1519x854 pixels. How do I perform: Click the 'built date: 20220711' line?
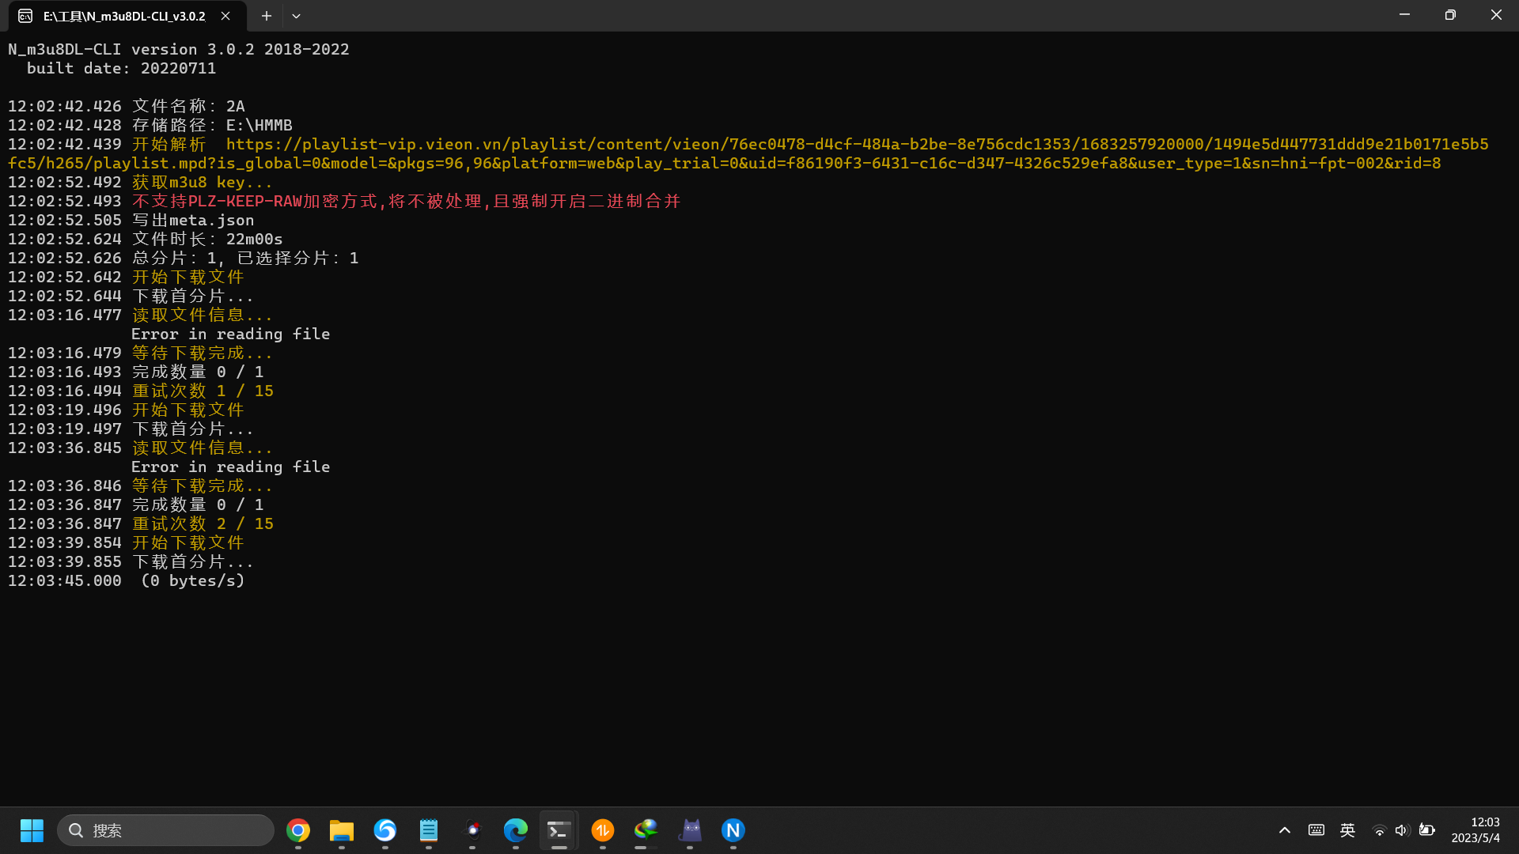[121, 68]
